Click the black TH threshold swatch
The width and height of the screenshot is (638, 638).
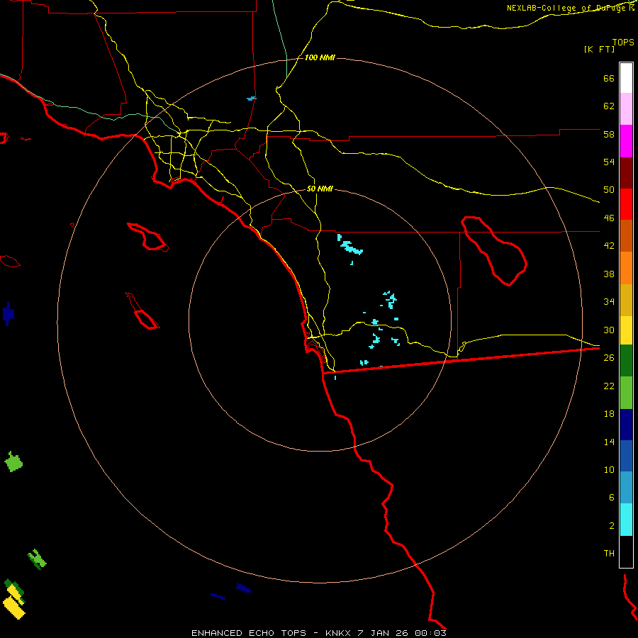(626, 552)
